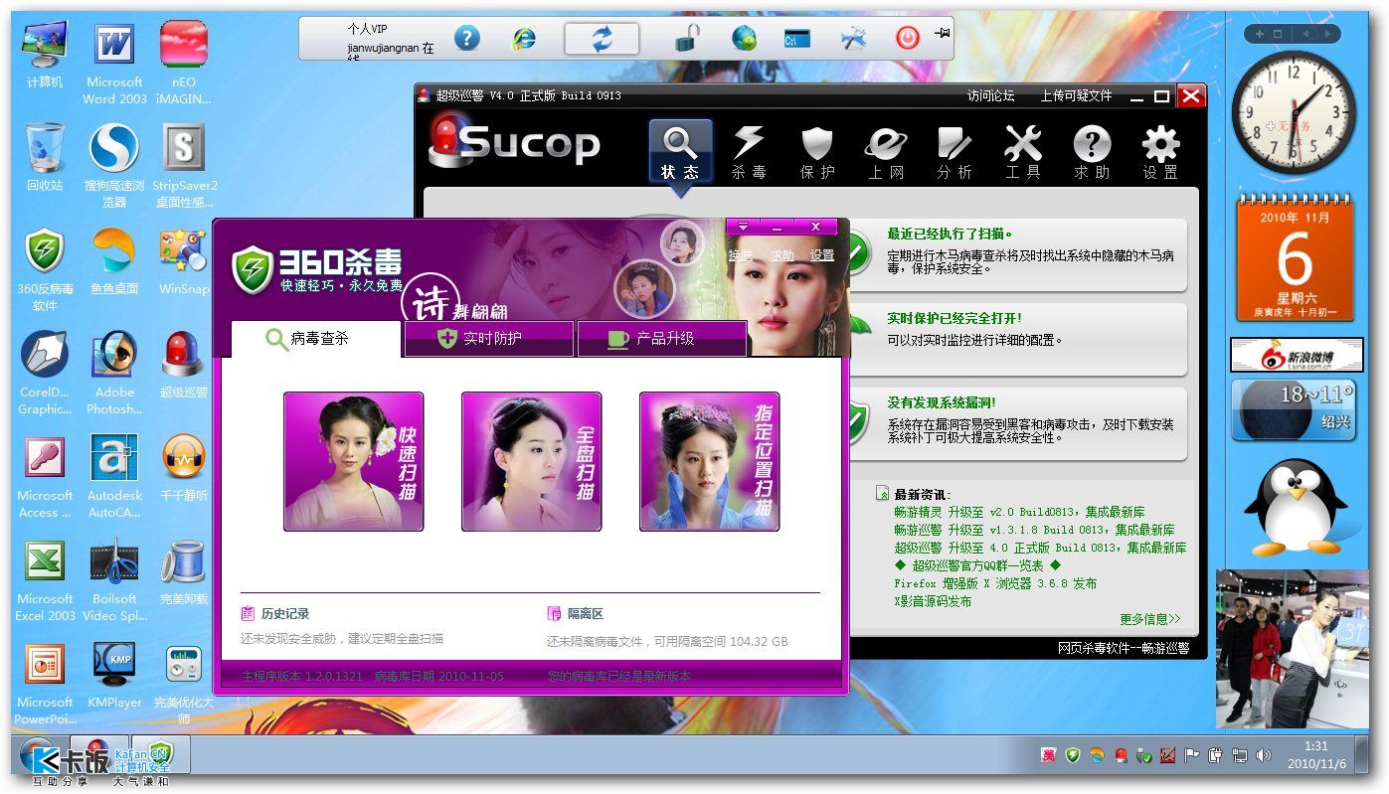Select the 保护 shield icon in Sucop
Viewport: 1389px width, 794px height.
click(816, 153)
